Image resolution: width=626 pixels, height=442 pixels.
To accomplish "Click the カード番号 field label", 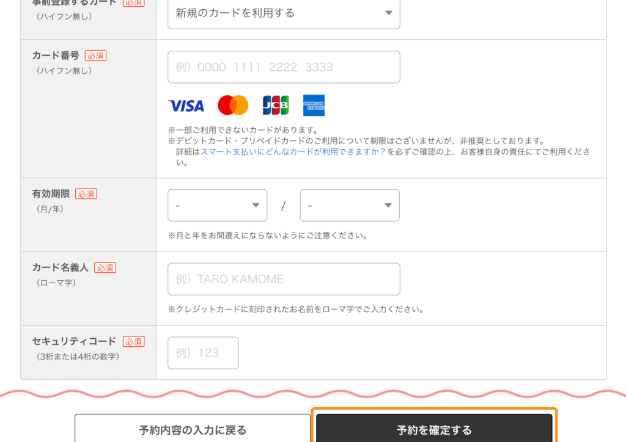I will click(56, 56).
